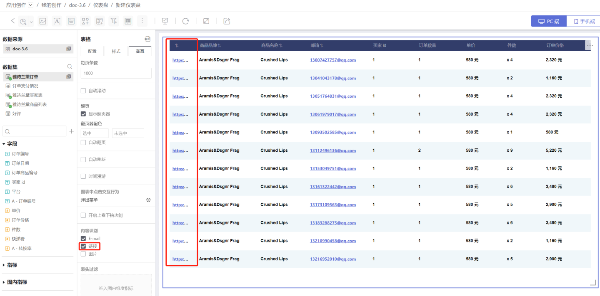This screenshot has height=296, width=600.
Task: Click the add filter icon in toolbar
Action: click(x=113, y=21)
